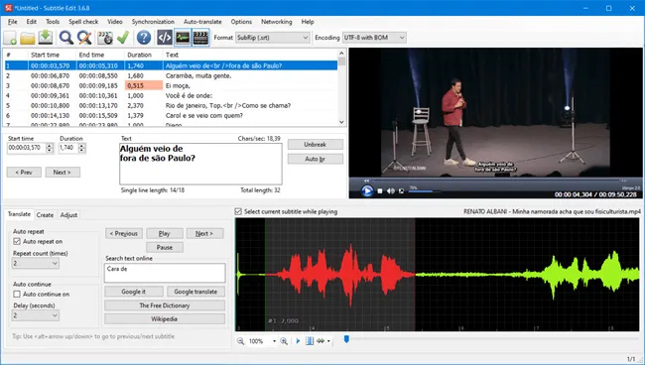Click the Duration spinner arrows
Viewport: 645px width, 365px height.
(x=81, y=148)
